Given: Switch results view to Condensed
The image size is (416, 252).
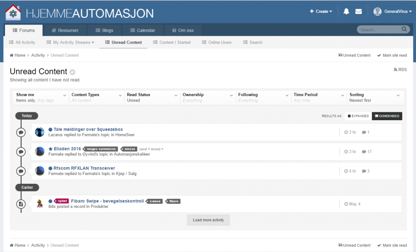Looking at the screenshot, I should [x=387, y=116].
